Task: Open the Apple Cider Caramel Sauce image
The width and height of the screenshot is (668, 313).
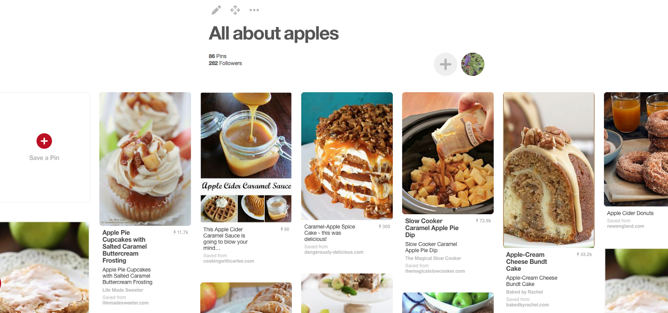Action: click(246, 157)
